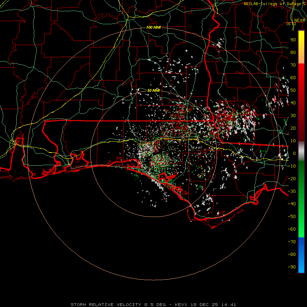Click the 80 value on velocity scale

(293, 53)
